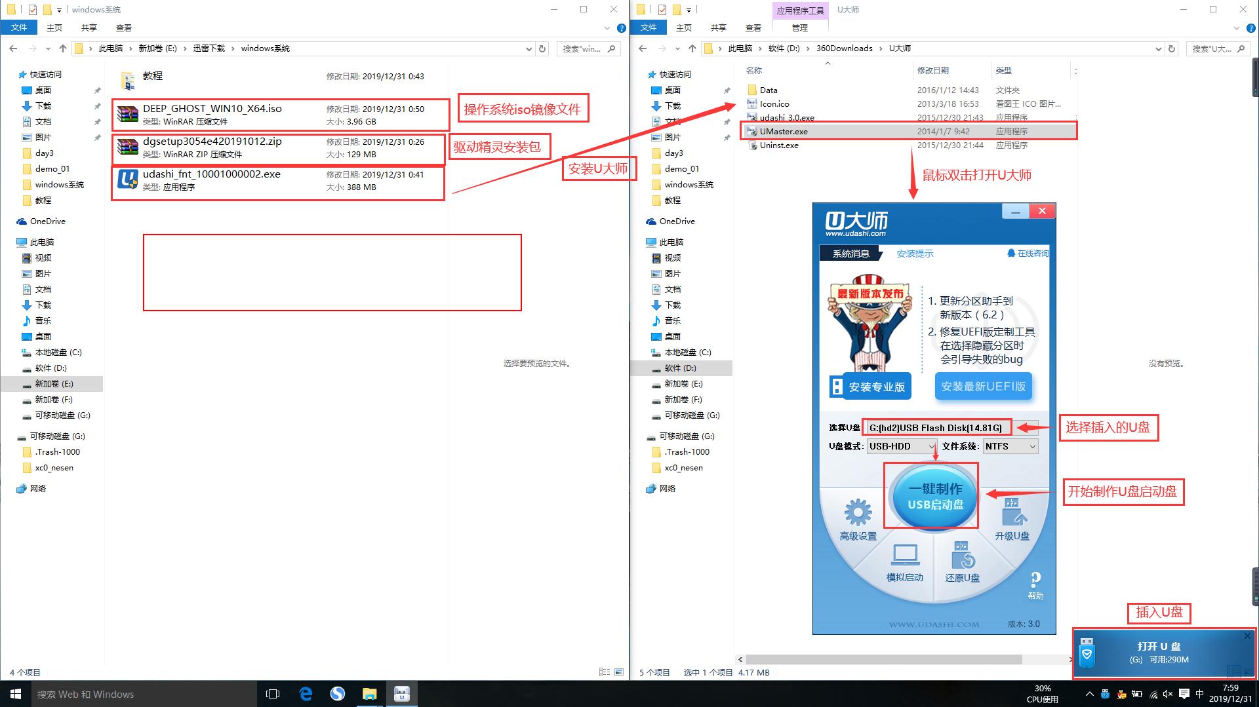Open the 文件系统 NTFS dropdown

point(1010,446)
